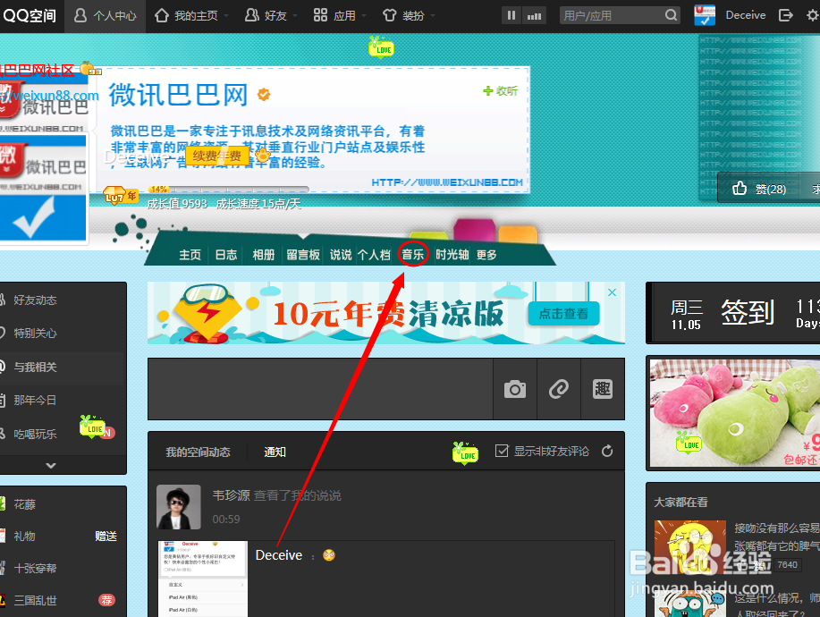The image size is (820, 617).
Task: Close the 10元年费 ad banner
Action: (612, 292)
